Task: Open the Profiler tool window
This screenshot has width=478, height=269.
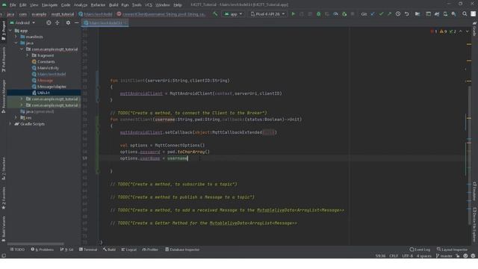Action: coord(150,250)
